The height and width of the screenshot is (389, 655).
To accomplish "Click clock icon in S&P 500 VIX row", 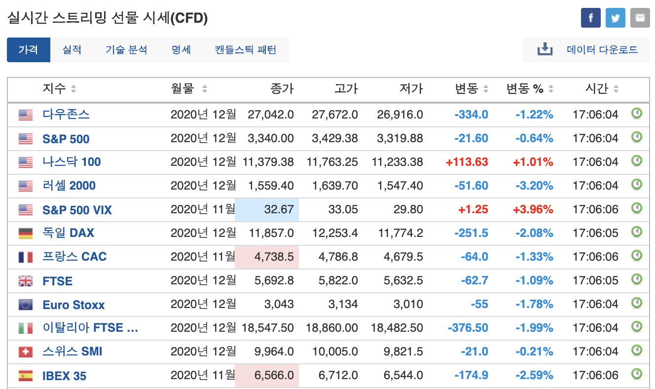I will click(x=637, y=208).
